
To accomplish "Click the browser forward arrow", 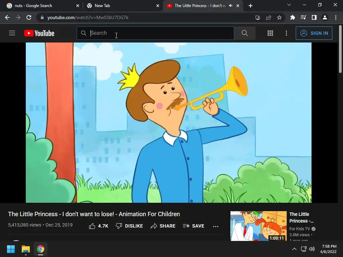I will [x=18, y=17].
